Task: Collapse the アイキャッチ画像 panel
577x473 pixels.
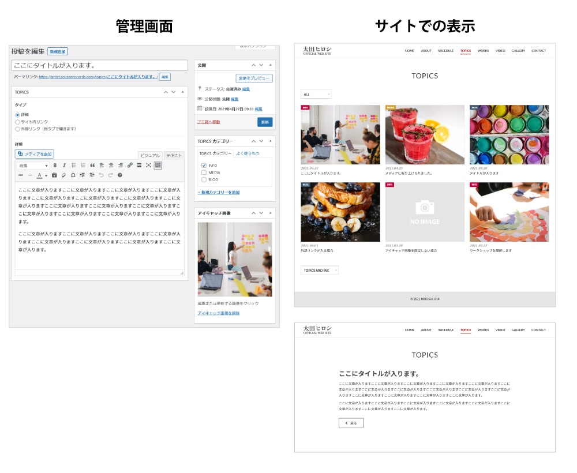Action: click(x=271, y=213)
